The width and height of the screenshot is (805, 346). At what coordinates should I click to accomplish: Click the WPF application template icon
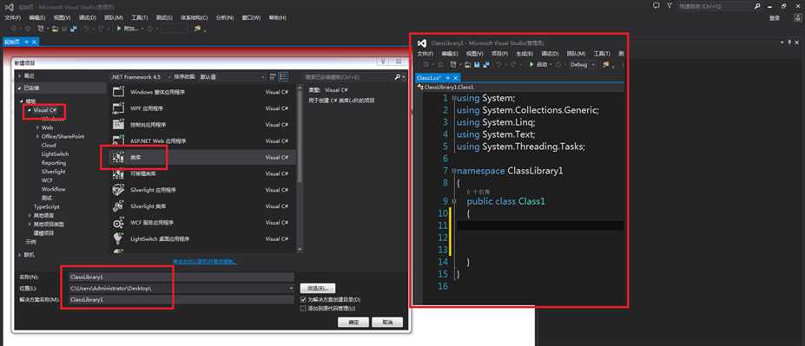pyautogui.click(x=118, y=108)
